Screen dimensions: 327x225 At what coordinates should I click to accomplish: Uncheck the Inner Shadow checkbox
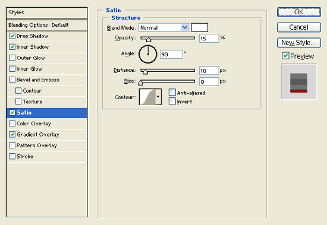pos(12,47)
